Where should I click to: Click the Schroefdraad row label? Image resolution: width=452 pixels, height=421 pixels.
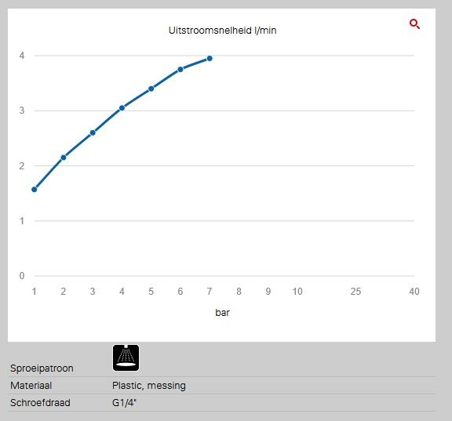40,402
